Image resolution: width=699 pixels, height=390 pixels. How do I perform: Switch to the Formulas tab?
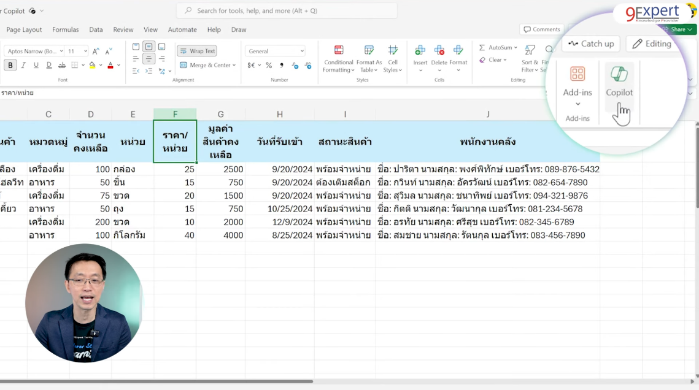point(65,29)
